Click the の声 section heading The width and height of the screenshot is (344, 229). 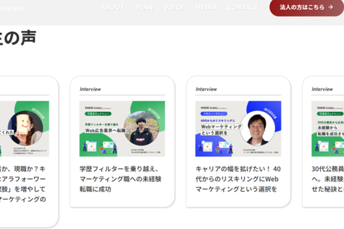(18, 37)
